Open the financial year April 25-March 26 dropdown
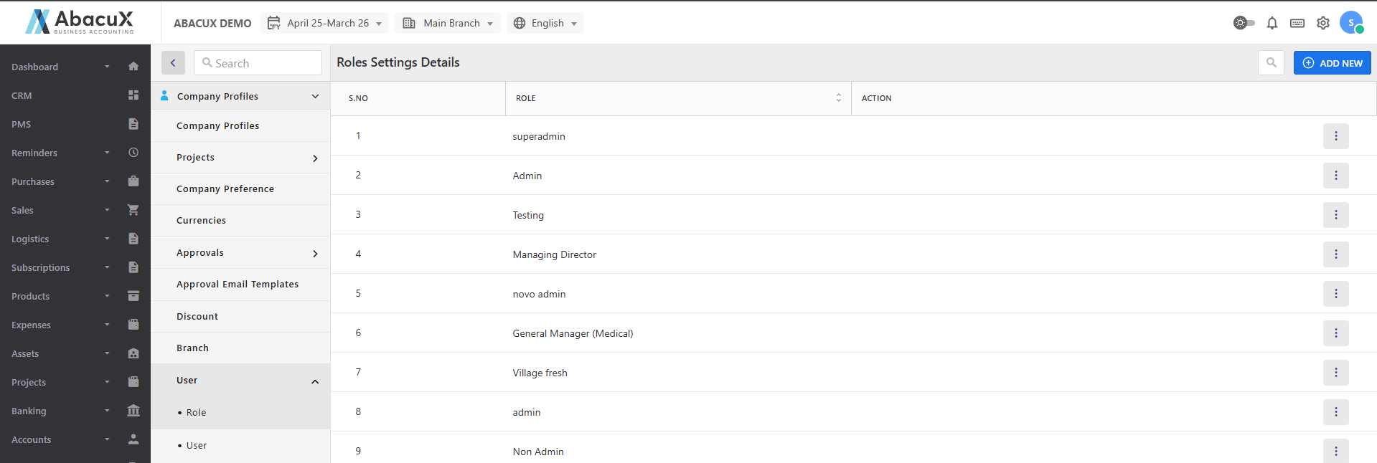 tap(324, 23)
